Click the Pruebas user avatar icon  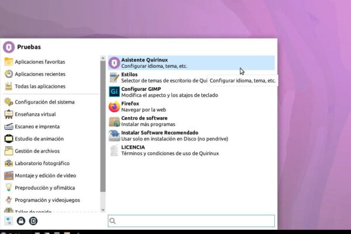tap(9, 47)
